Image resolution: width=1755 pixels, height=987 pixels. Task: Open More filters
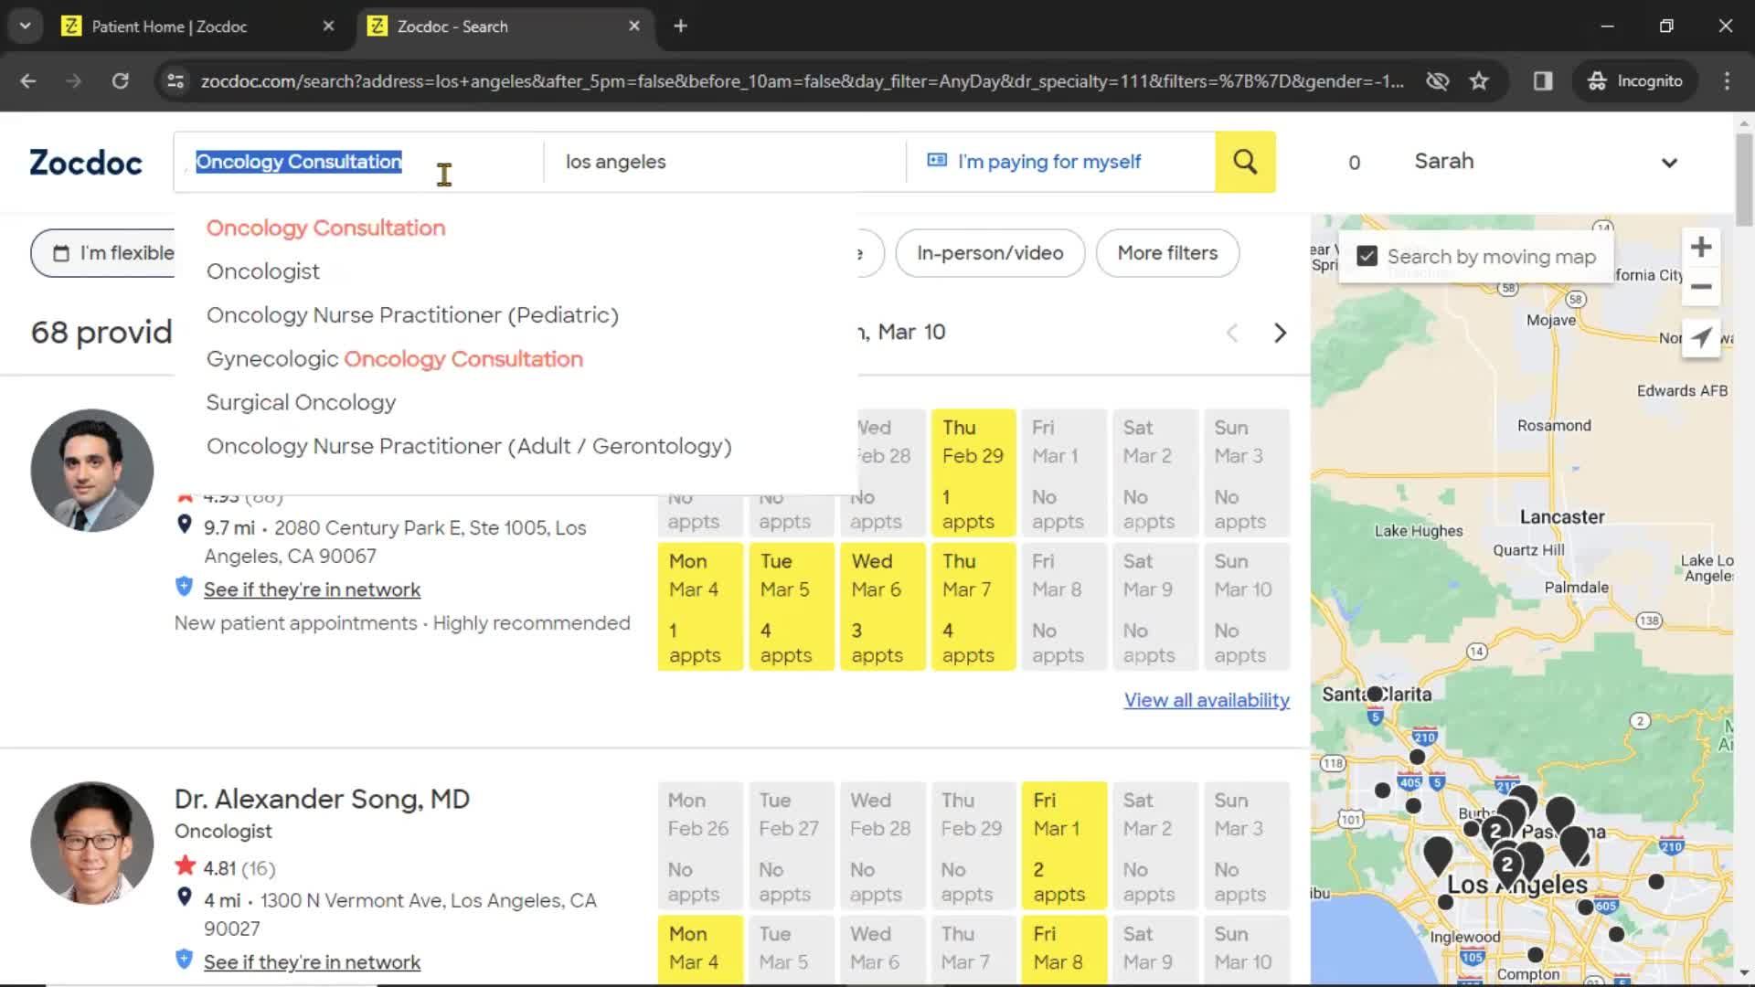click(1167, 253)
